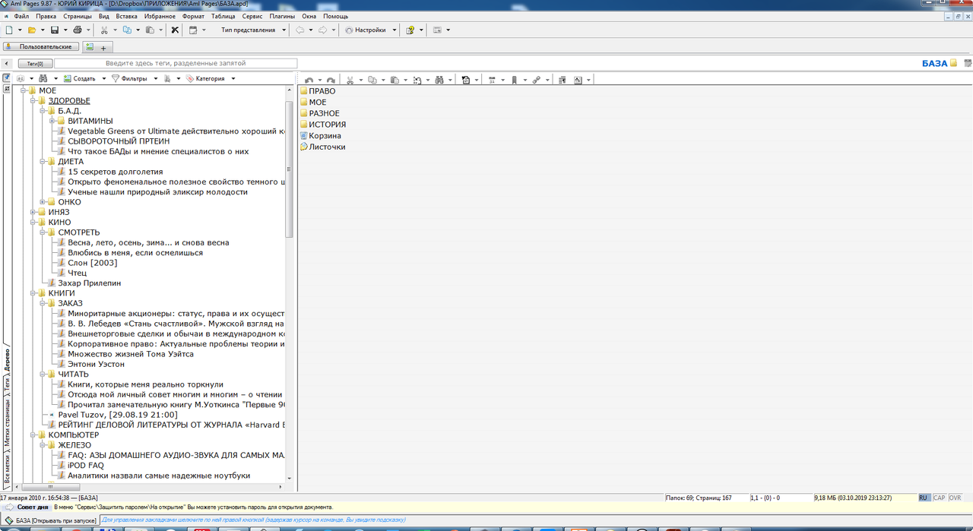The width and height of the screenshot is (973, 531).
Task: Save the document with the floppy icon
Action: click(x=55, y=30)
